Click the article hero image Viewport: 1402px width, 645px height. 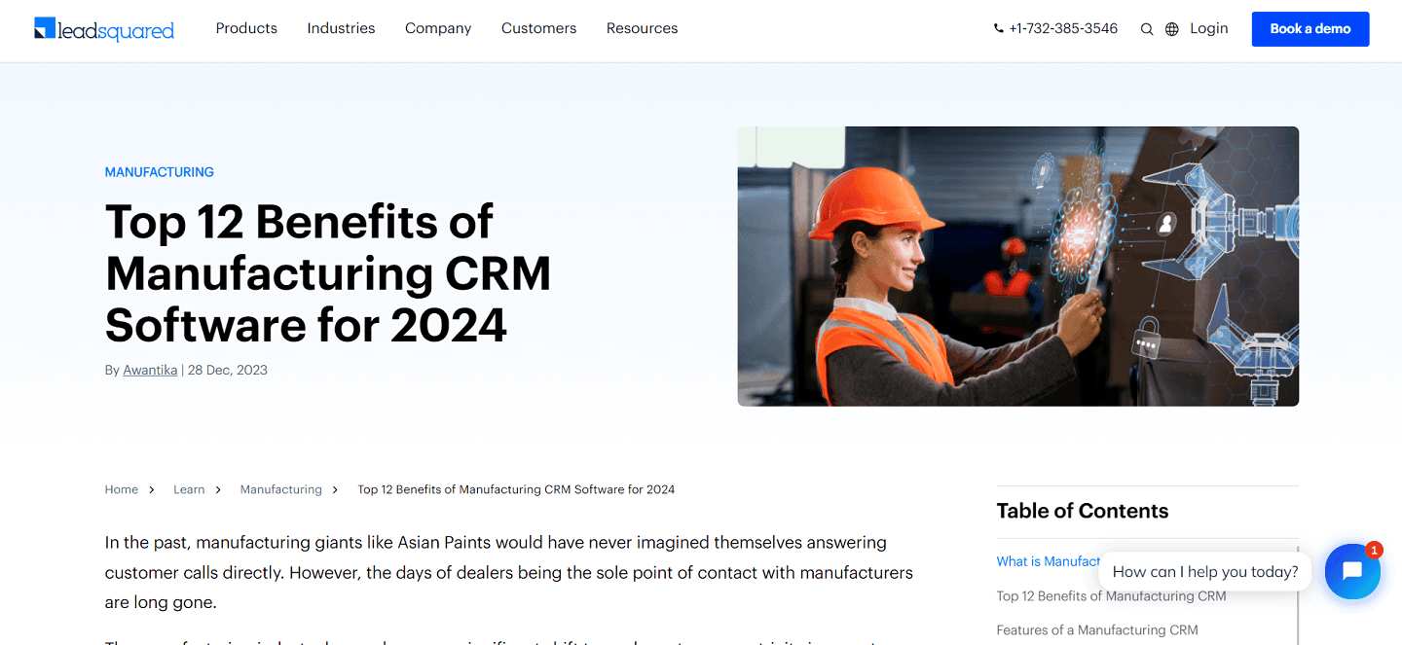1017,266
